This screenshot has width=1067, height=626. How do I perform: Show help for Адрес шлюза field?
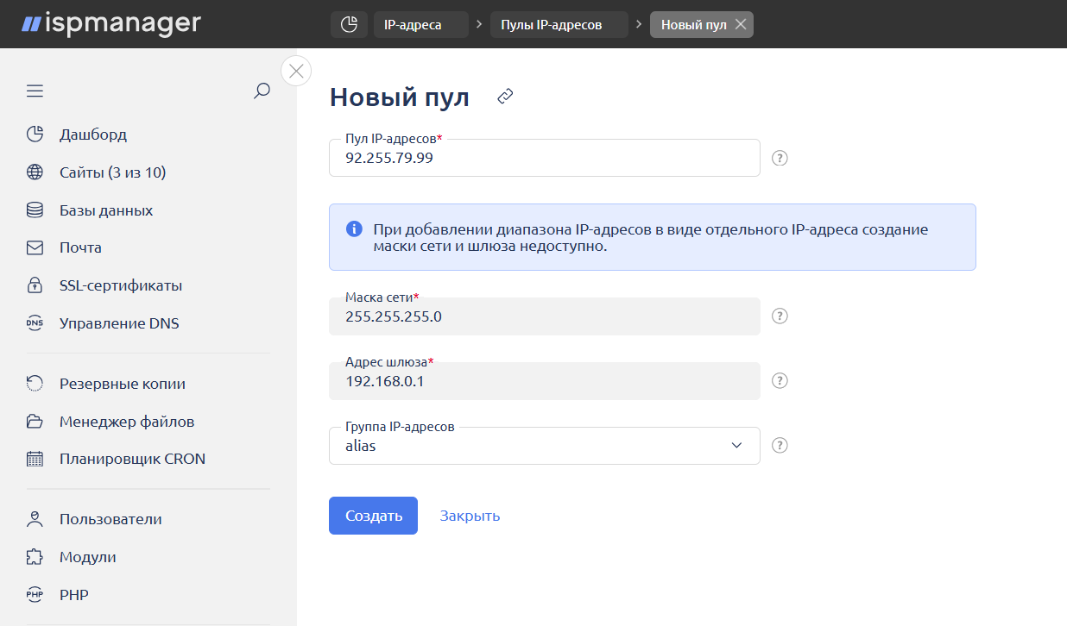click(780, 381)
